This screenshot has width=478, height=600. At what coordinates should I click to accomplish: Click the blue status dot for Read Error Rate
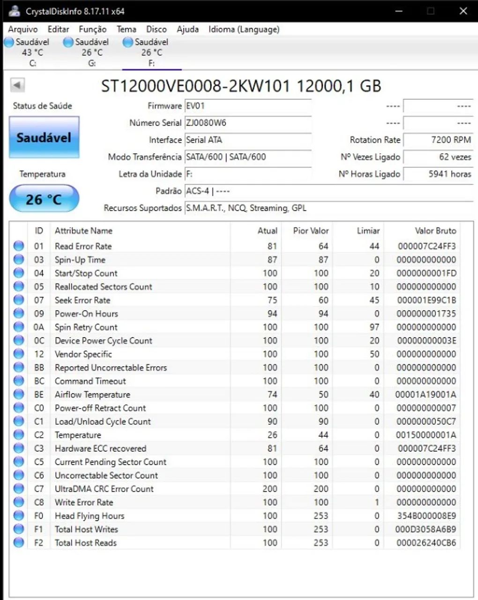pos(18,246)
